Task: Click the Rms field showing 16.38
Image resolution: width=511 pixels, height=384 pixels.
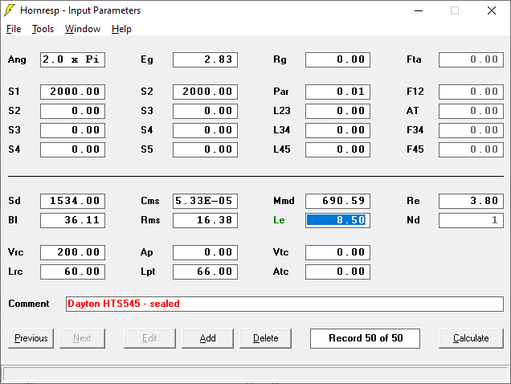Action: pos(206,220)
